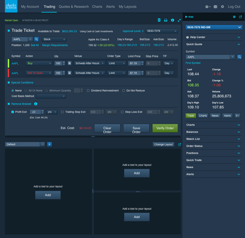This screenshot has height=238, width=245.
Task: Click the calculator icon in the Sell To Open row
Action: 69,73
